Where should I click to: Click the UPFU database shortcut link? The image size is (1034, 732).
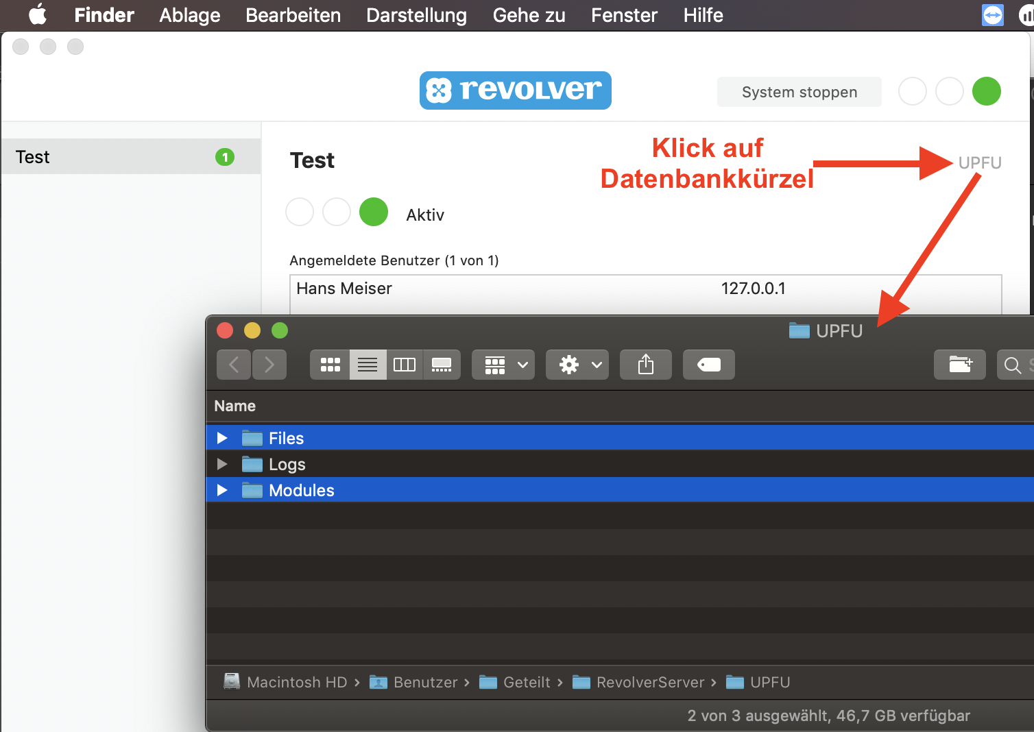(979, 162)
